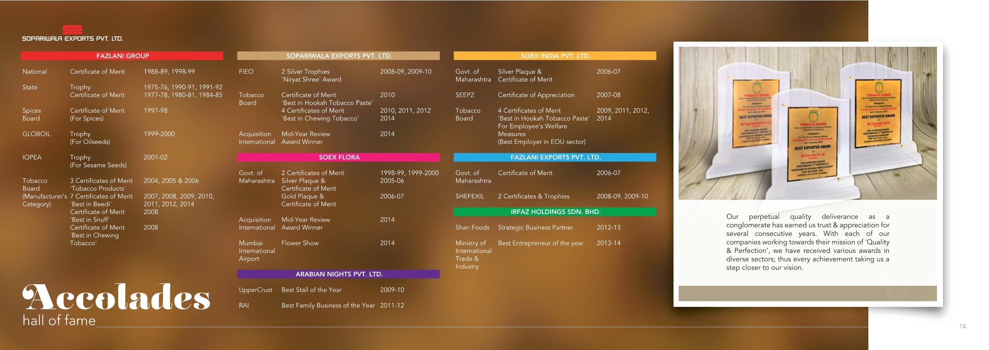The width and height of the screenshot is (989, 350).
Task: Select 'Best Entrepreneur of the year' text
Action: [541, 243]
